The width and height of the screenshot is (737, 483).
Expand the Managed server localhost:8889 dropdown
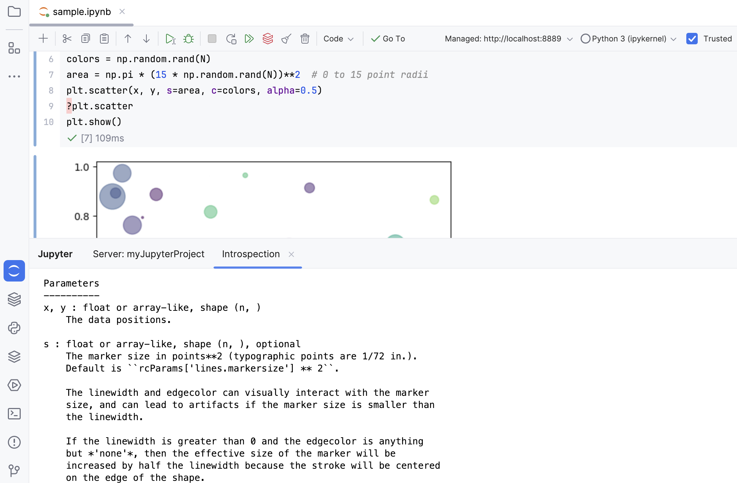pos(570,39)
